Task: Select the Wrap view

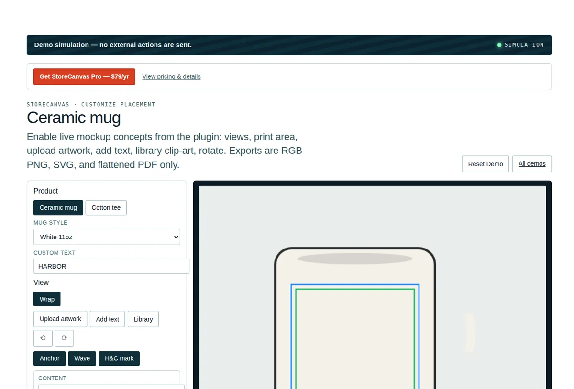Action: click(47, 299)
